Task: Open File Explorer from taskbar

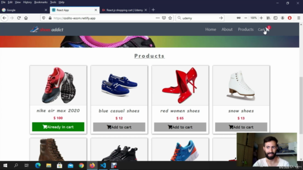Action: coord(49,165)
